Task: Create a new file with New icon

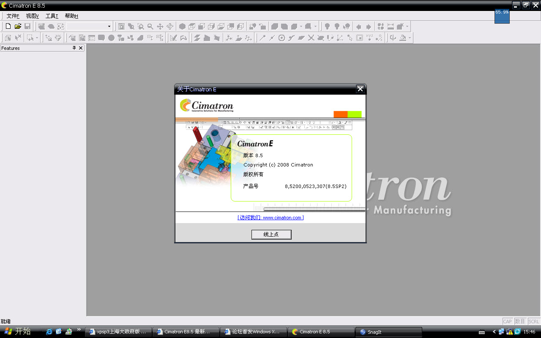Action: 8,26
